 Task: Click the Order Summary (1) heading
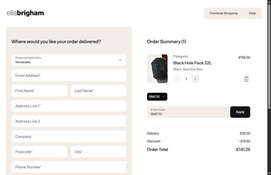click(166, 42)
